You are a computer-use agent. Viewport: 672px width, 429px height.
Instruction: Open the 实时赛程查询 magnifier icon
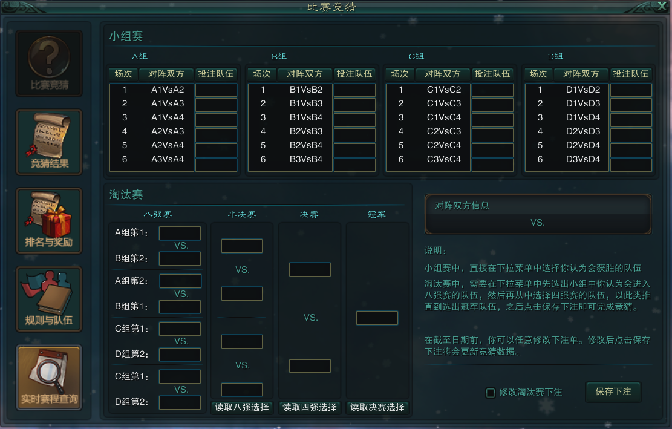49,378
